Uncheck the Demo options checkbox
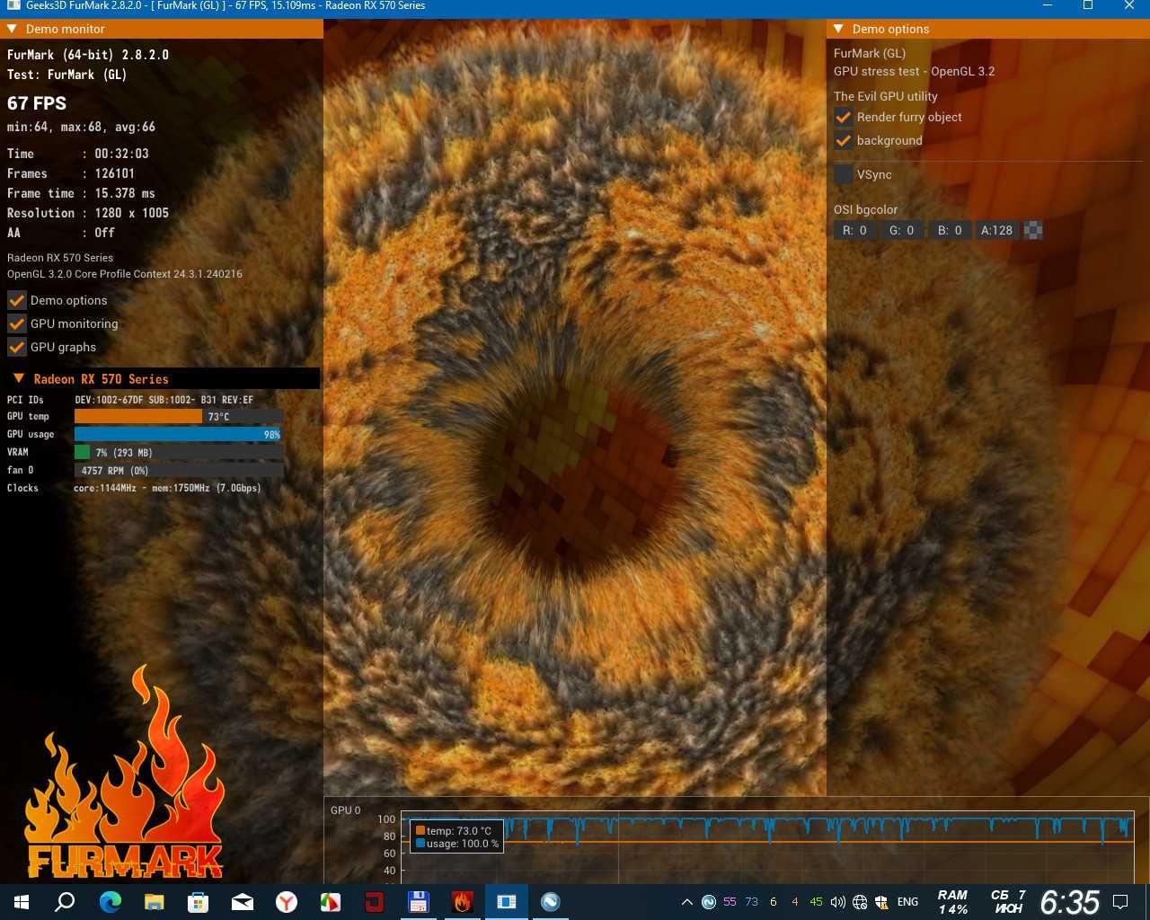The width and height of the screenshot is (1150, 920). [x=17, y=300]
